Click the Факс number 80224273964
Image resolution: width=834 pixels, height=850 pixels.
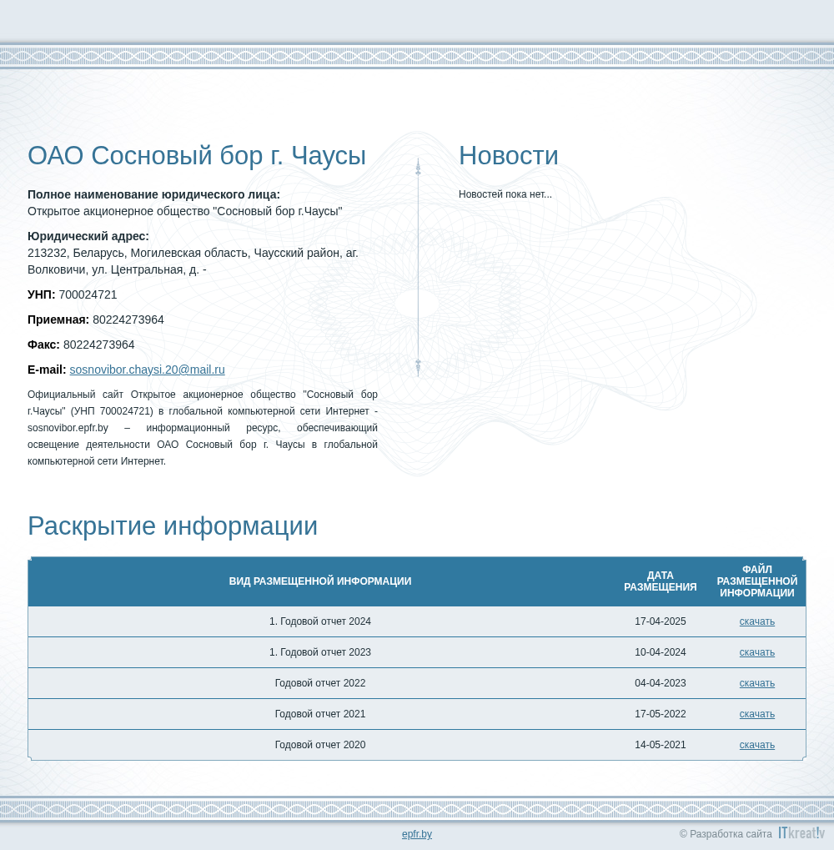pos(99,345)
